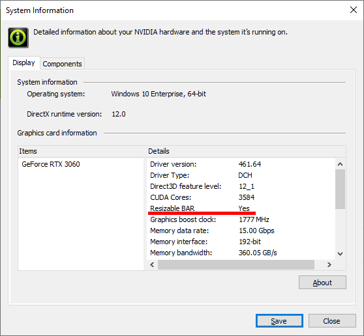Viewport: 364px width, 336px height.
Task: Open the About dialog
Action: [x=322, y=283]
